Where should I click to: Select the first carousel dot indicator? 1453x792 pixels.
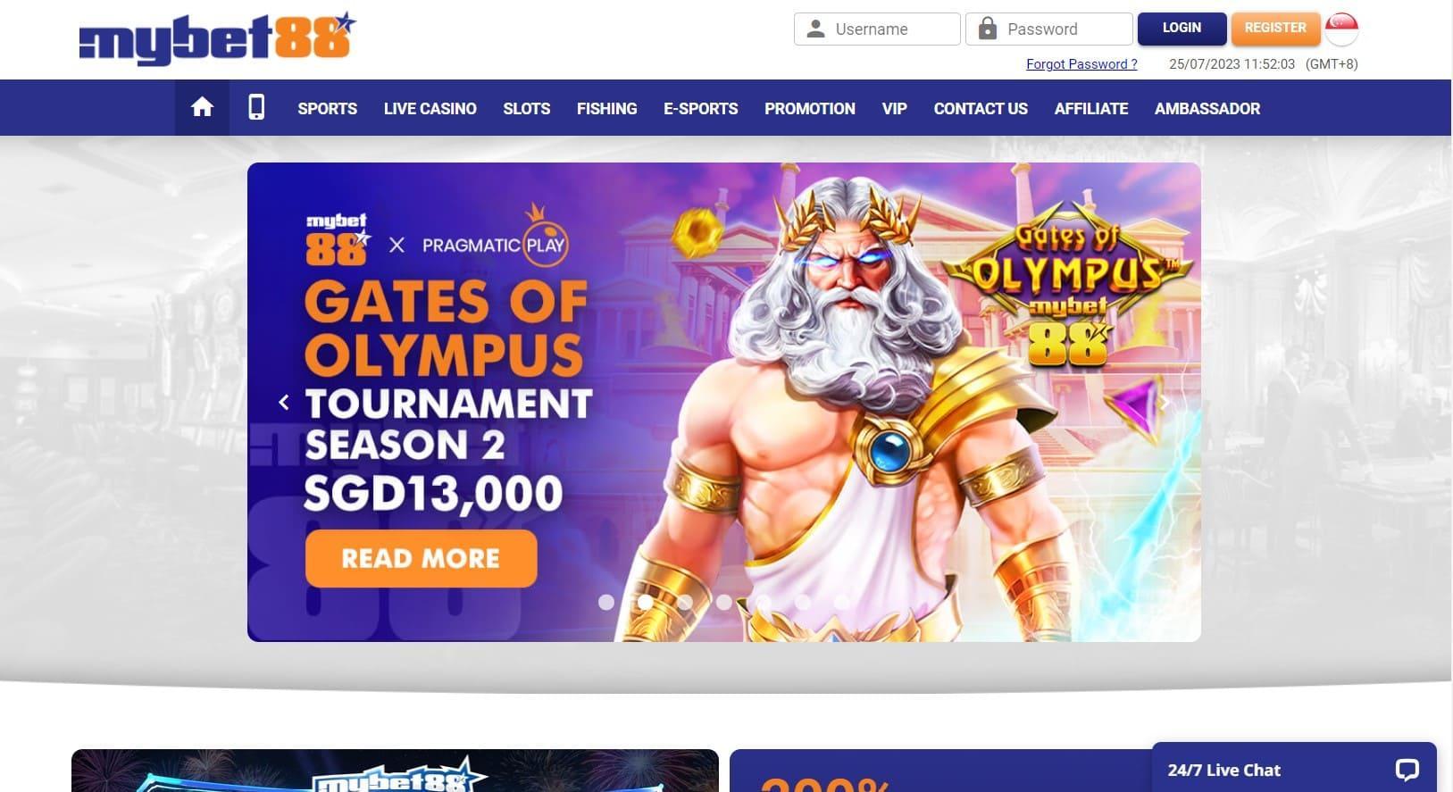point(606,602)
